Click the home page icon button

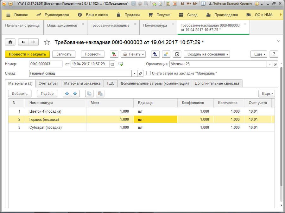coord(10,42)
